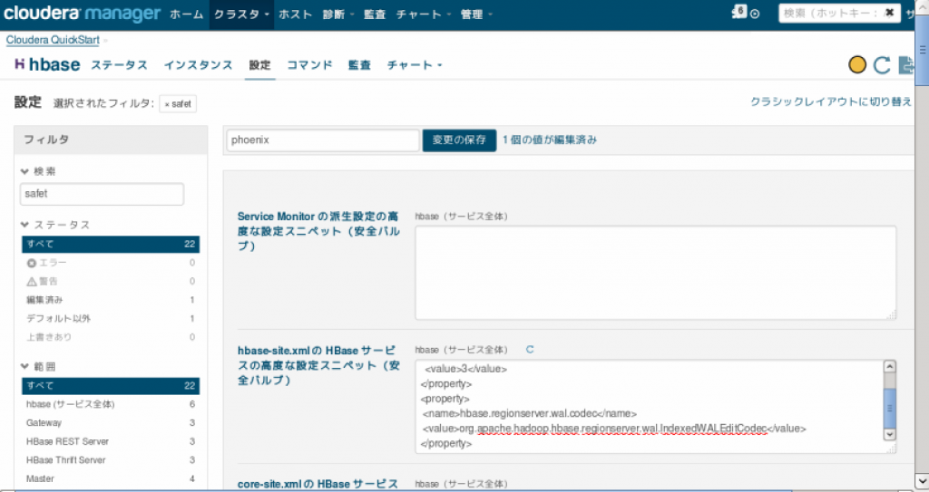Open the 管理 dropdown menu
The height and width of the screenshot is (492, 929).
tap(476, 14)
